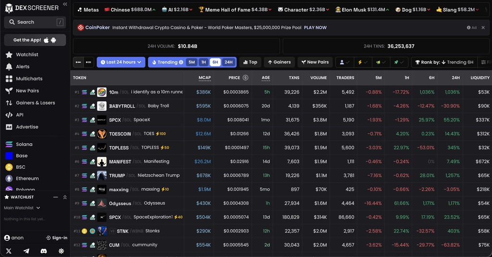
Task: Click PLAY NOW in CoinPoker ad
Action: coord(315,27)
